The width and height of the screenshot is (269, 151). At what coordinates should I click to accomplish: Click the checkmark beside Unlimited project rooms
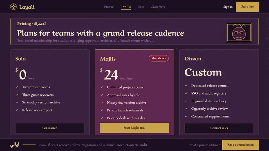(102, 87)
